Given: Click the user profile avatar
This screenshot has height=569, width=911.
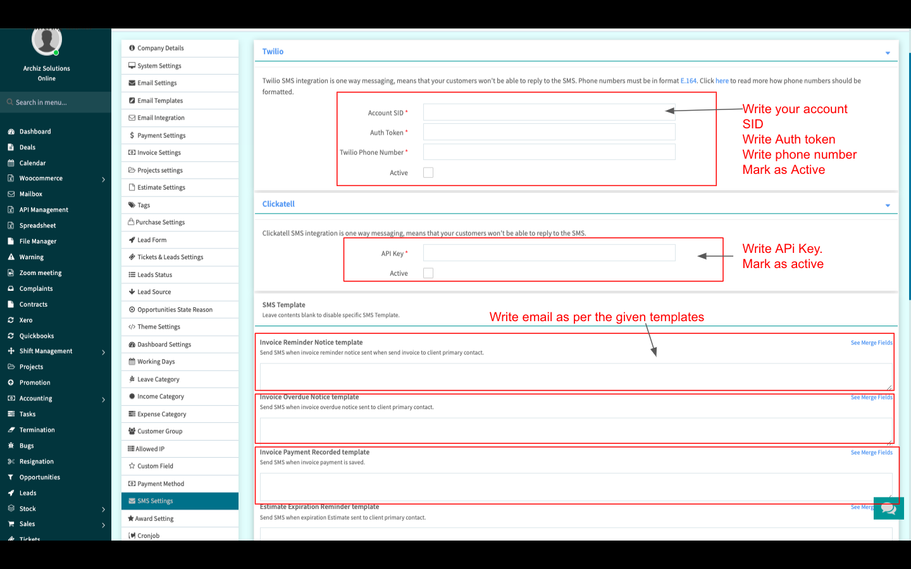Looking at the screenshot, I should click(46, 41).
